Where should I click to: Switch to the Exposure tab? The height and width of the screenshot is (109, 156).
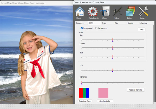80,23
